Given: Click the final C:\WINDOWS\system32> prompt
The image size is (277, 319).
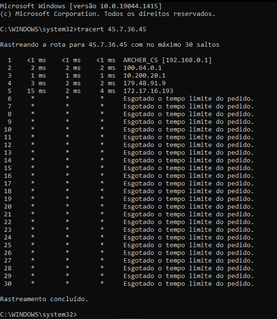Looking at the screenshot, I should point(39,315).
